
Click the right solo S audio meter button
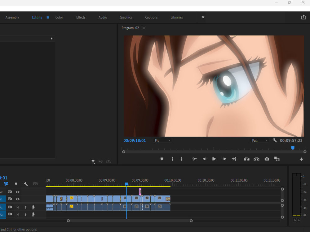tap(299, 220)
